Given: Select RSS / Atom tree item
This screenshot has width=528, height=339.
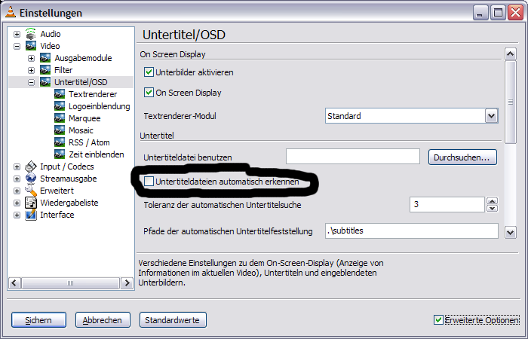Looking at the screenshot, I should pyautogui.click(x=89, y=142).
